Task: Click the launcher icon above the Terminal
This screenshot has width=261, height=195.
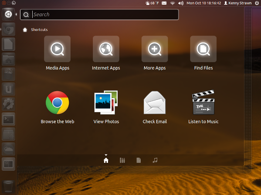Action: click(8, 104)
